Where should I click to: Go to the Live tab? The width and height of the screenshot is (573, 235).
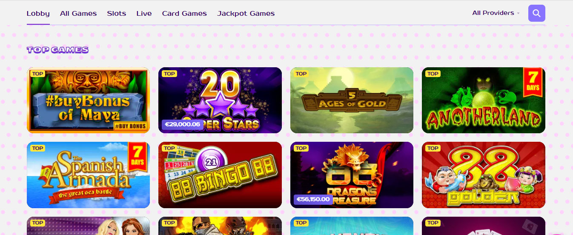point(144,13)
